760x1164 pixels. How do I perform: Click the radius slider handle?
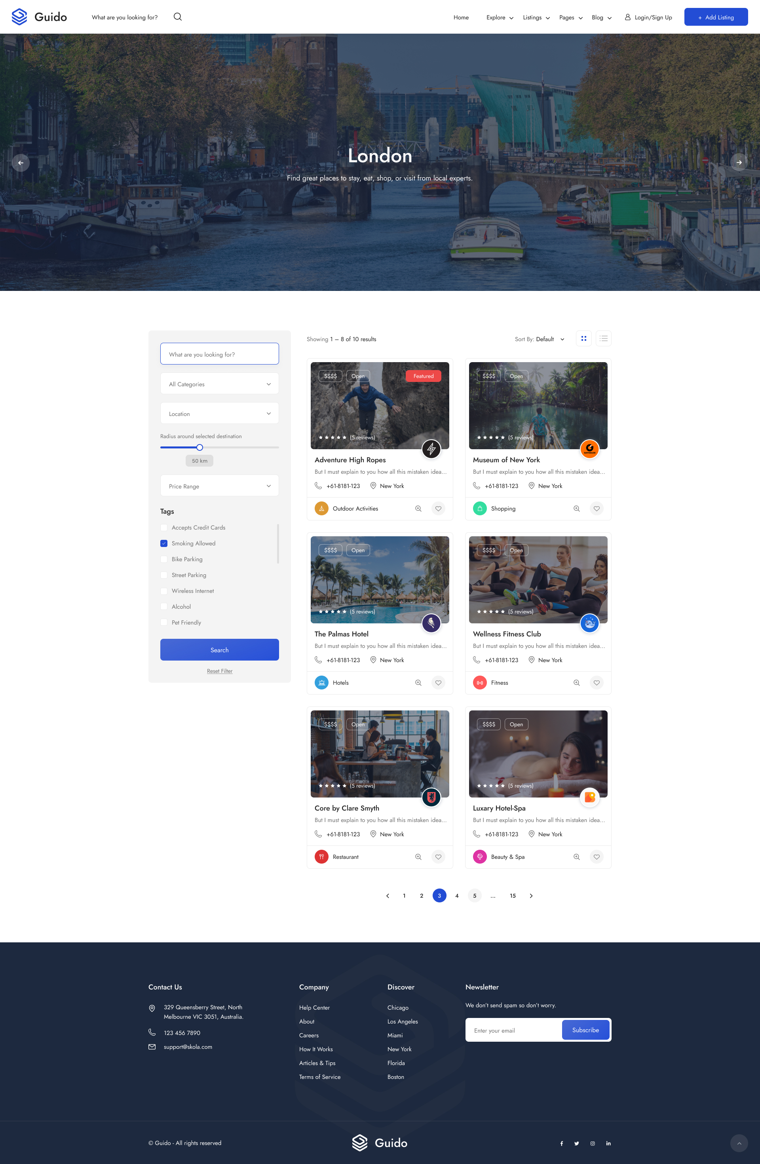pos(199,448)
